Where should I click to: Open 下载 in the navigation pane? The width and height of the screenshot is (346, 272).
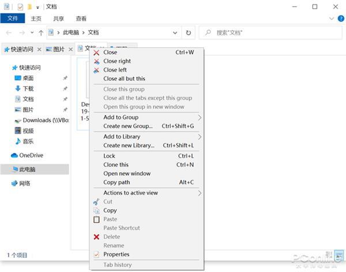[24, 89]
